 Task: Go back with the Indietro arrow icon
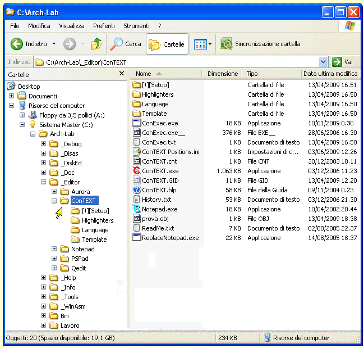click(16, 44)
